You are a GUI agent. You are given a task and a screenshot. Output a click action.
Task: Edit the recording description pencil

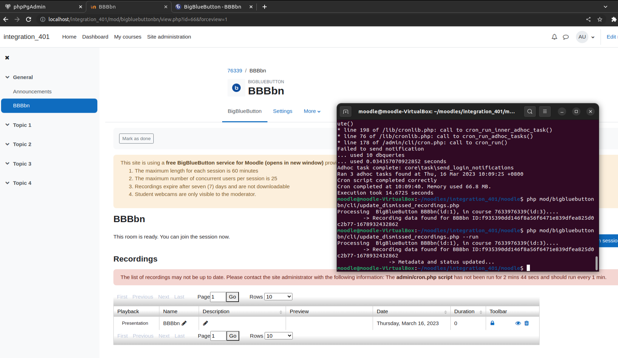[205, 323]
